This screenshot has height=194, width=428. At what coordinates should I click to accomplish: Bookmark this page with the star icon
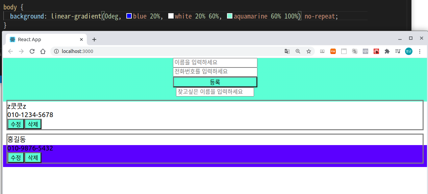(x=309, y=51)
